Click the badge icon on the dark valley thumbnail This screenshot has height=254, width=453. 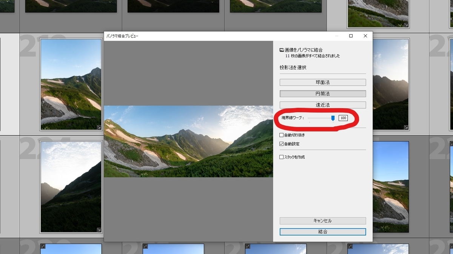99,230
